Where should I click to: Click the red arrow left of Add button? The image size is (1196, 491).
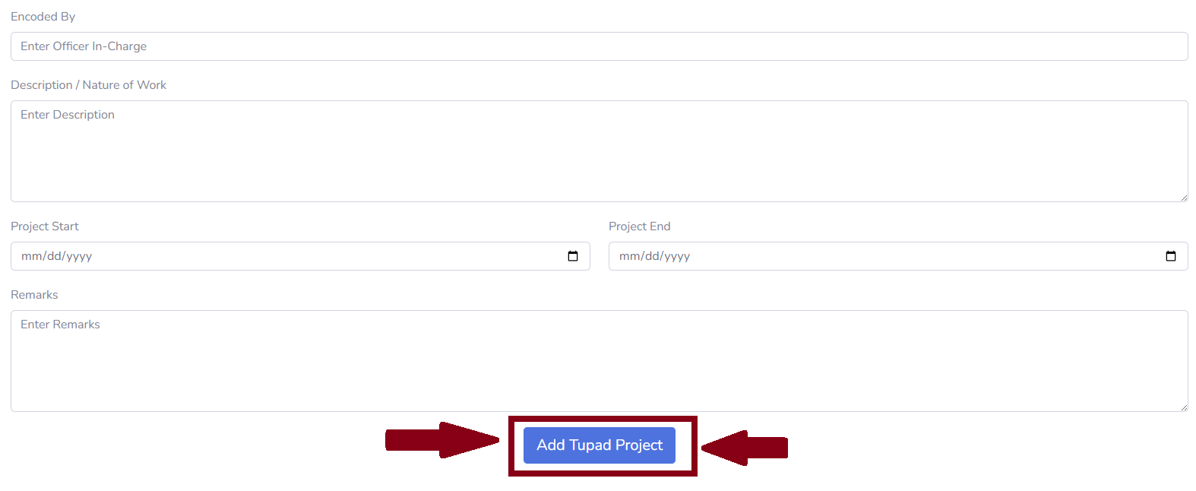[441, 440]
